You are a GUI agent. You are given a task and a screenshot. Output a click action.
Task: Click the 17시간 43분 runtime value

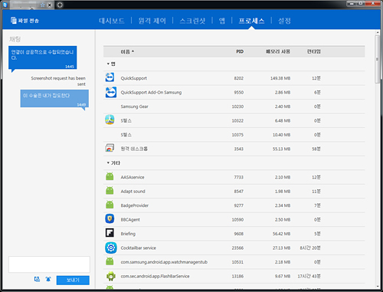[x=309, y=276]
